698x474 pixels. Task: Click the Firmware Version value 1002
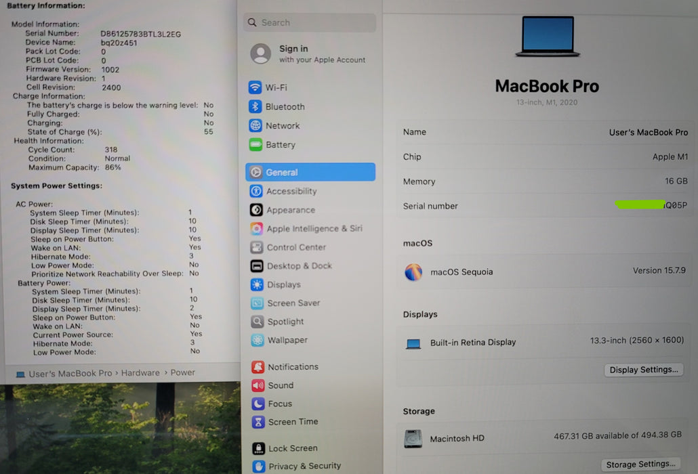click(110, 70)
